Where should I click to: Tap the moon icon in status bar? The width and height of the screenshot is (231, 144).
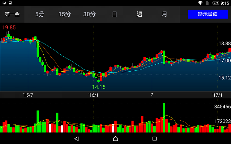(x=4, y=3)
